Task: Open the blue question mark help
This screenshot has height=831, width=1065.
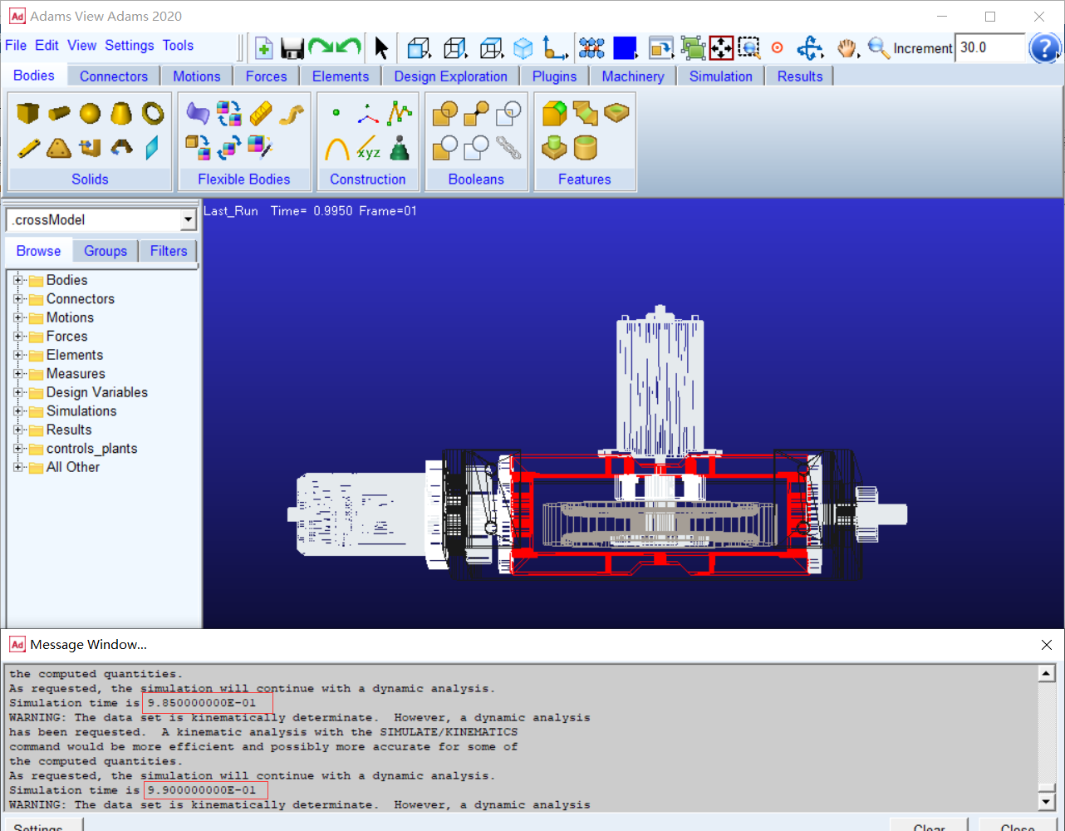Action: (x=1043, y=48)
